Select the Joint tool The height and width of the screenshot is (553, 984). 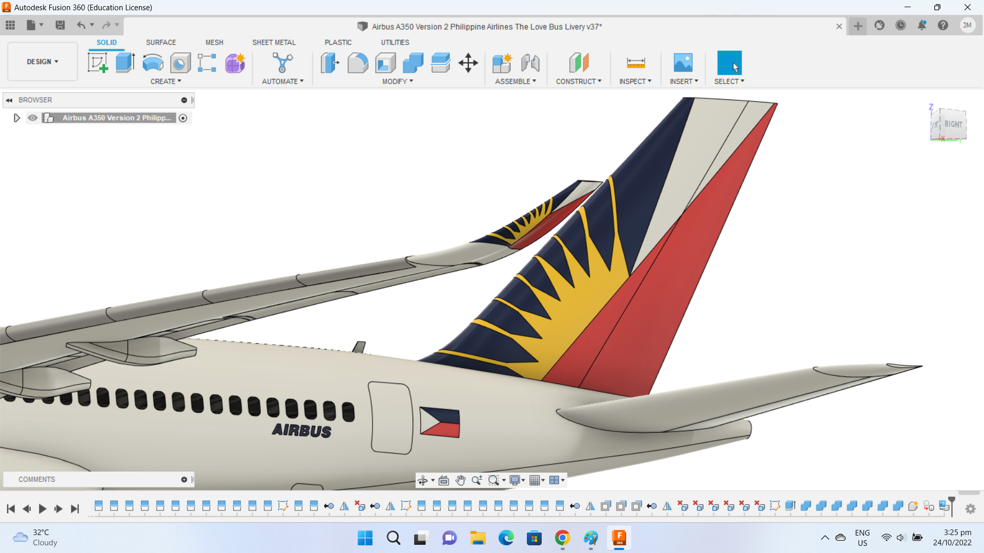(x=530, y=63)
